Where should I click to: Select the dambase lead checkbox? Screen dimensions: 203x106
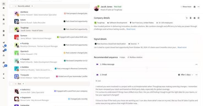tap(11, 13)
